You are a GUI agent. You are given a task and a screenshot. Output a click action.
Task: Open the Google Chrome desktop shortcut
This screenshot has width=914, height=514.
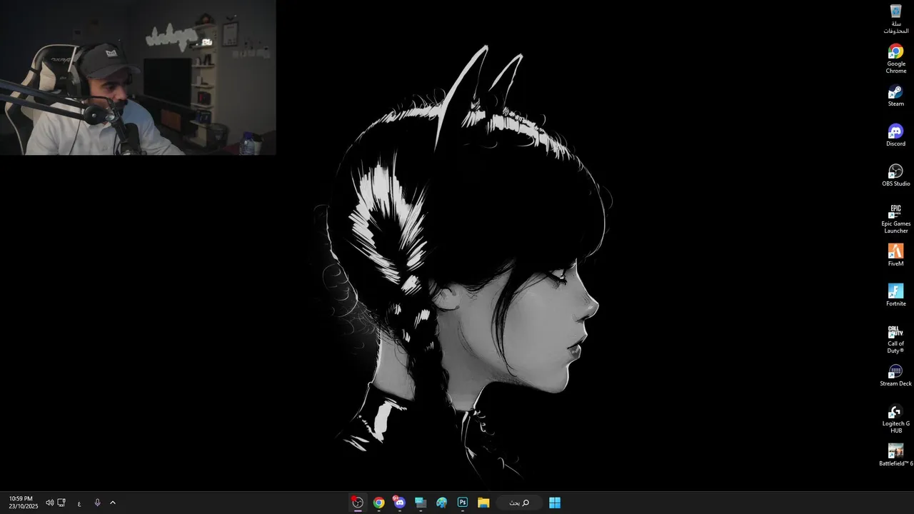tap(895, 59)
